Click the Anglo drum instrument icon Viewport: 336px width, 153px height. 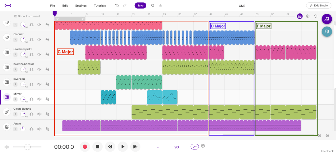tap(6, 127)
